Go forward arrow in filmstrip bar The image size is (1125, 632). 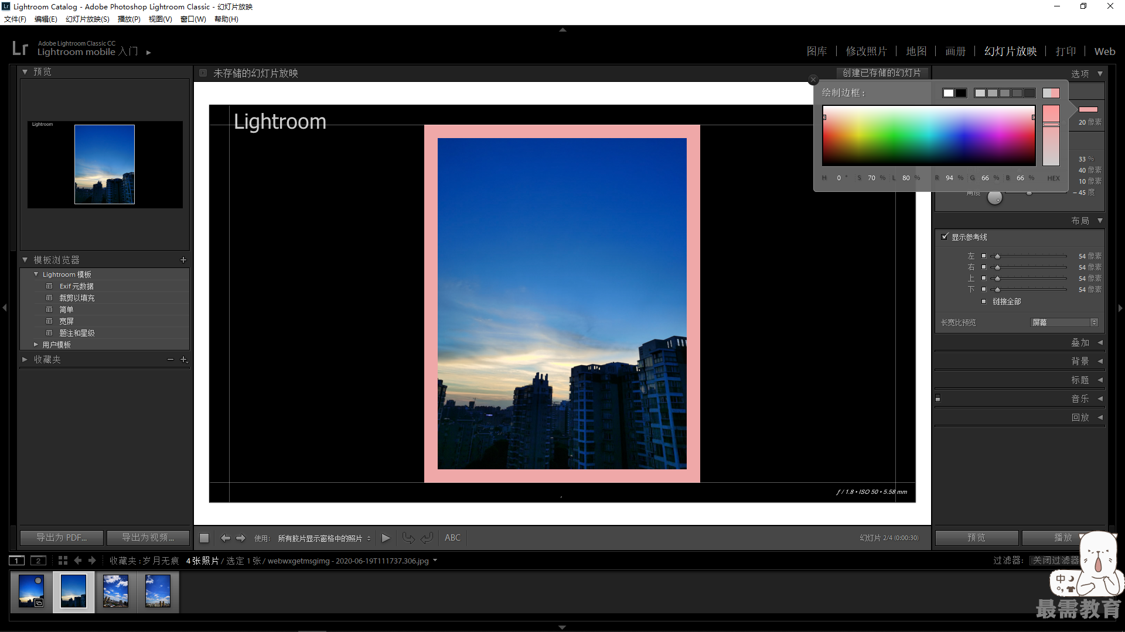point(92,561)
